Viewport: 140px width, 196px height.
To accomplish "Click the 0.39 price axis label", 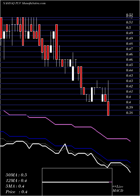I will click(129, 107).
